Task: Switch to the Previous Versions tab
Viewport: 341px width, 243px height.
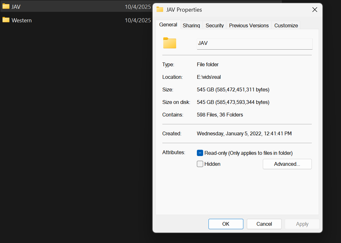Action: (x=249, y=25)
